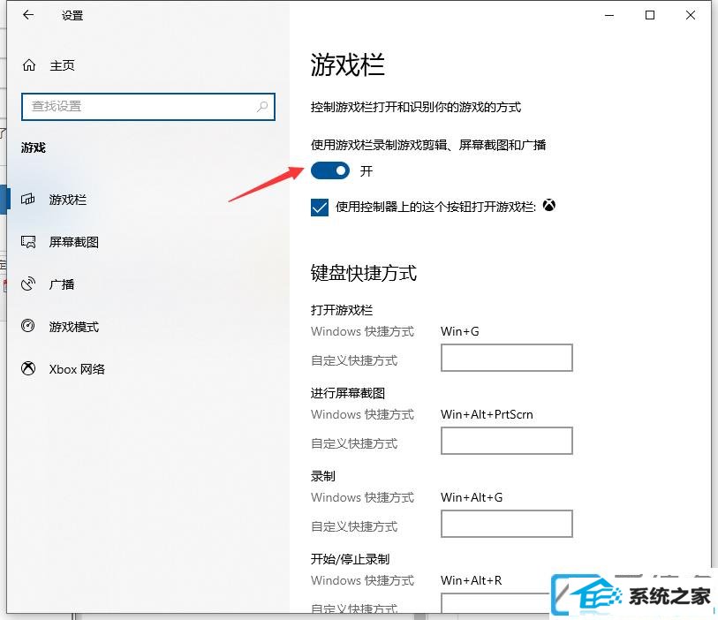Screen dimensions: 718x620
Task: Click the 开始/停止录制 label
Action: [350, 559]
